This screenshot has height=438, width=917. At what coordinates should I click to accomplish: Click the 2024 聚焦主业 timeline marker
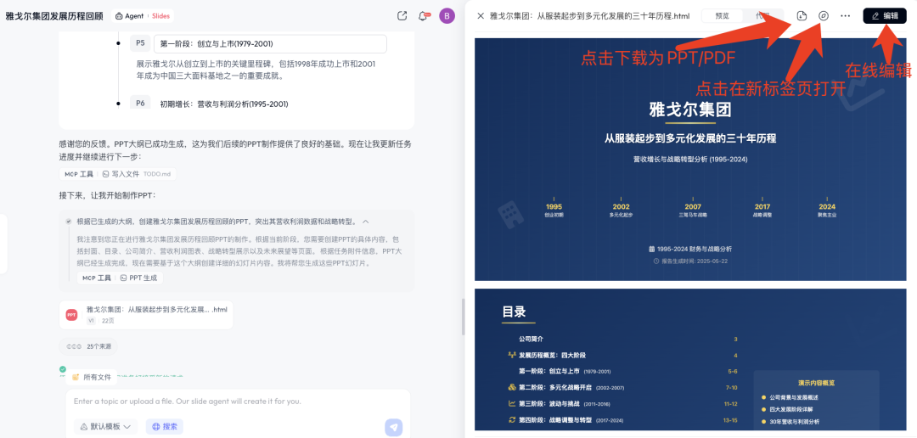point(827,210)
